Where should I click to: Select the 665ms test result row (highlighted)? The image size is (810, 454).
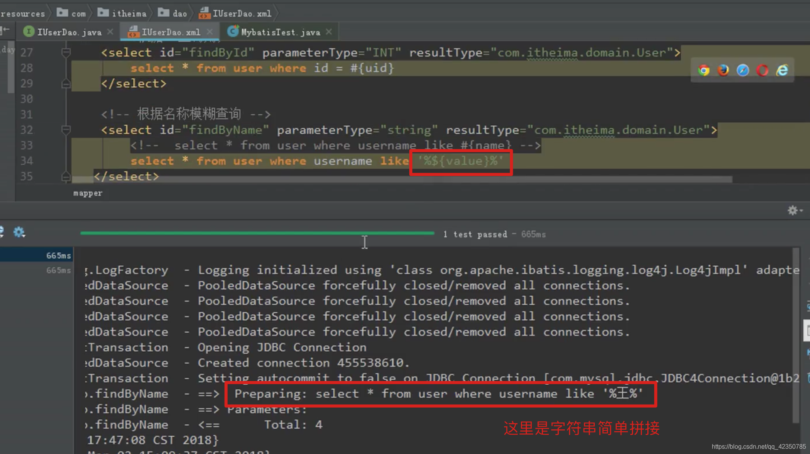[x=36, y=256]
